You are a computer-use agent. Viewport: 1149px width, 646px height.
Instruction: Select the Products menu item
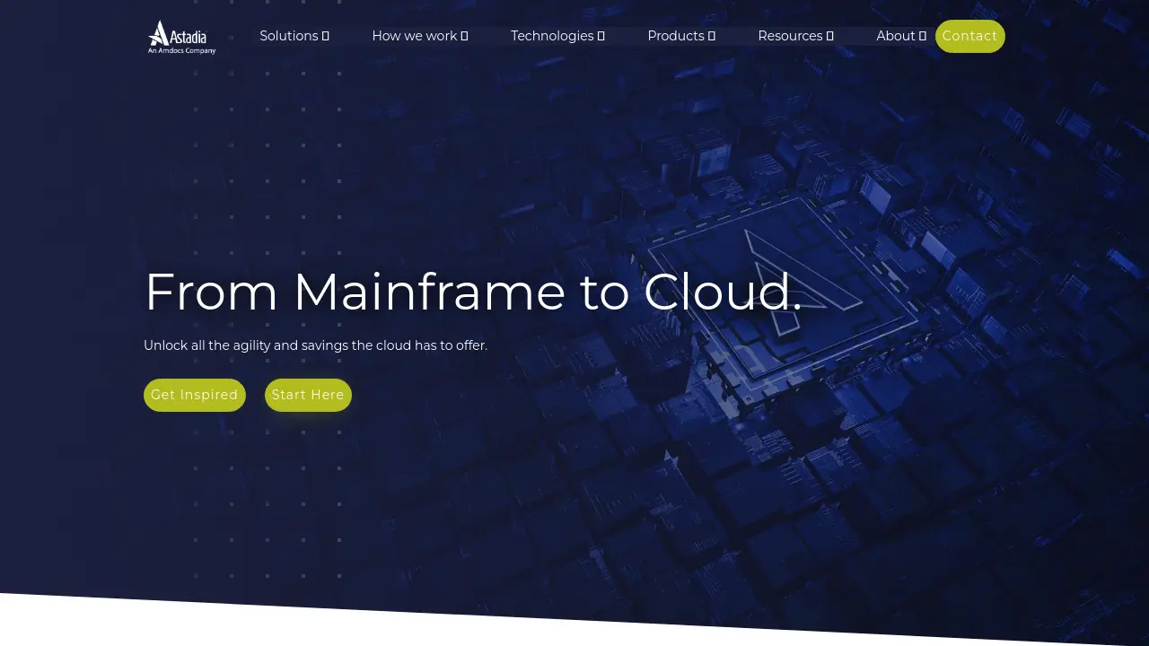675,36
